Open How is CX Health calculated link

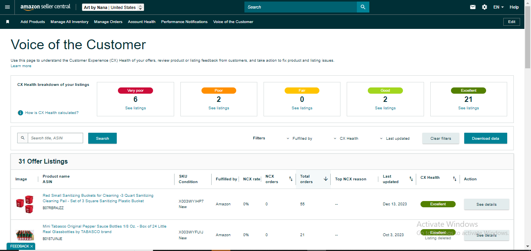point(52,113)
